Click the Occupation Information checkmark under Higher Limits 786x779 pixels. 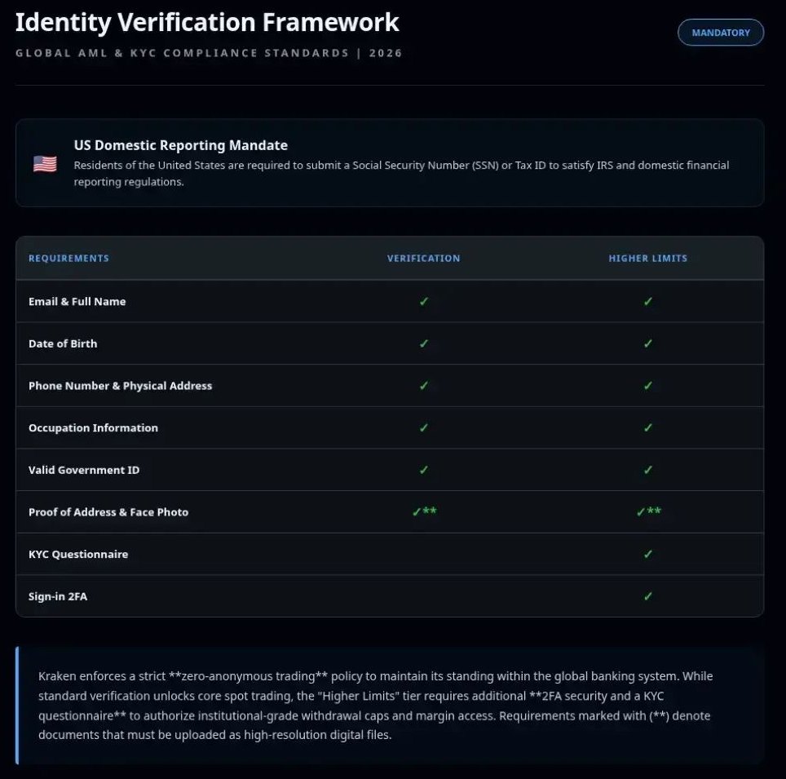[x=647, y=427]
